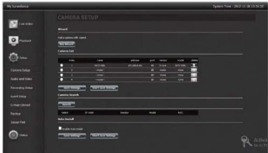Click Select header in search results

coord(65,112)
